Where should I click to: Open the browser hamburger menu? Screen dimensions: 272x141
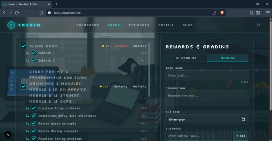click(268, 13)
